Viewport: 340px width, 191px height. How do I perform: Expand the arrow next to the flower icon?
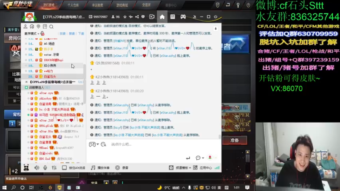215,158
